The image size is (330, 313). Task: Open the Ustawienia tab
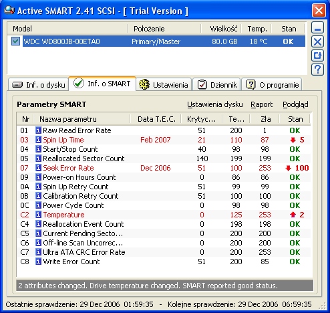click(164, 85)
